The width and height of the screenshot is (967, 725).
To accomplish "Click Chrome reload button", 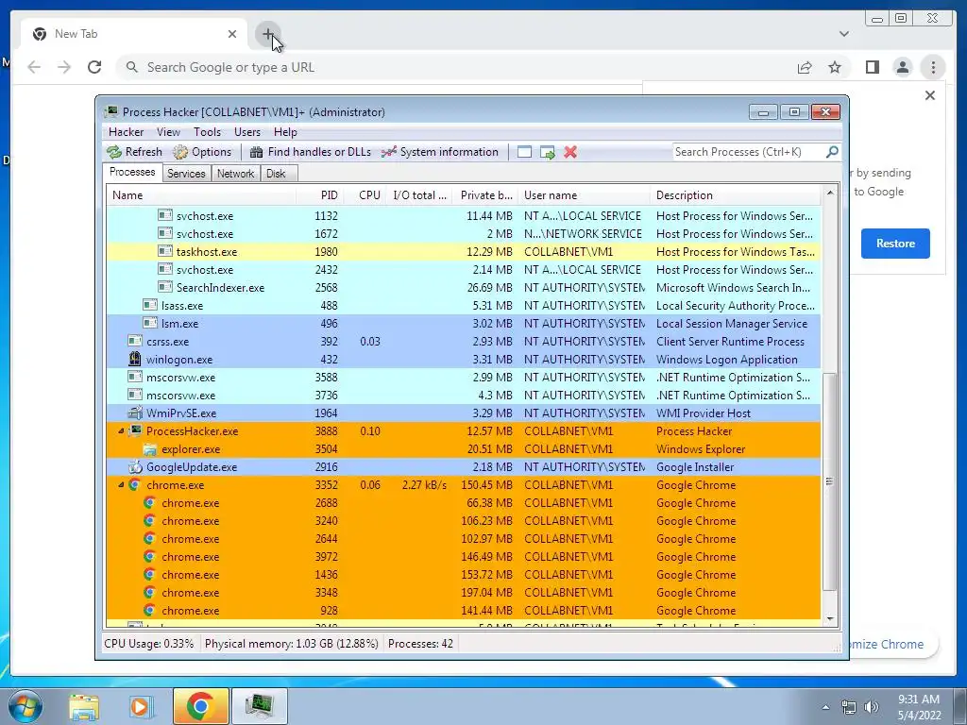I will point(94,67).
